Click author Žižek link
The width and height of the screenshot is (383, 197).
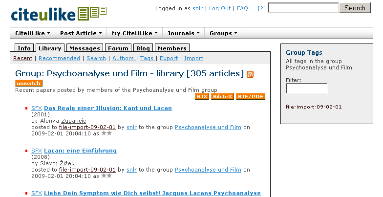(67, 163)
